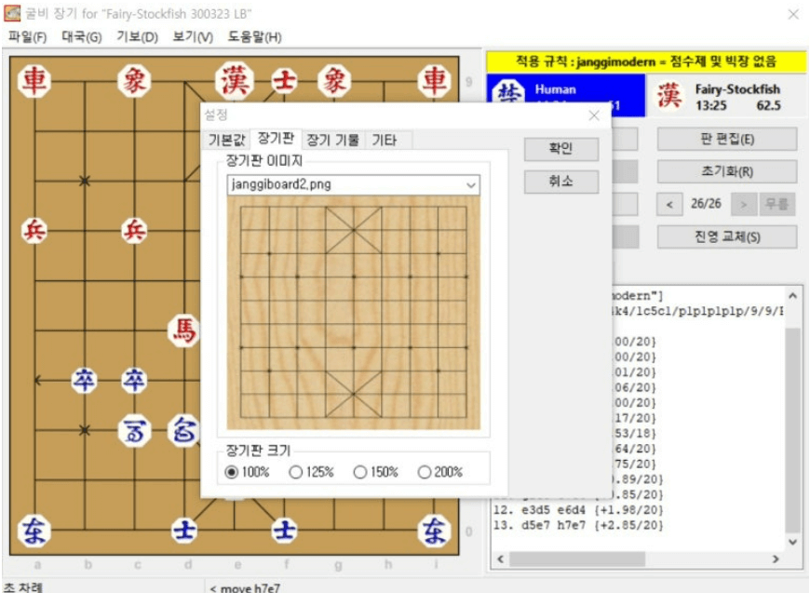The image size is (810, 593).
Task: Click the Fairy-Stockfish score '62.5'
Action: pyautogui.click(x=769, y=106)
